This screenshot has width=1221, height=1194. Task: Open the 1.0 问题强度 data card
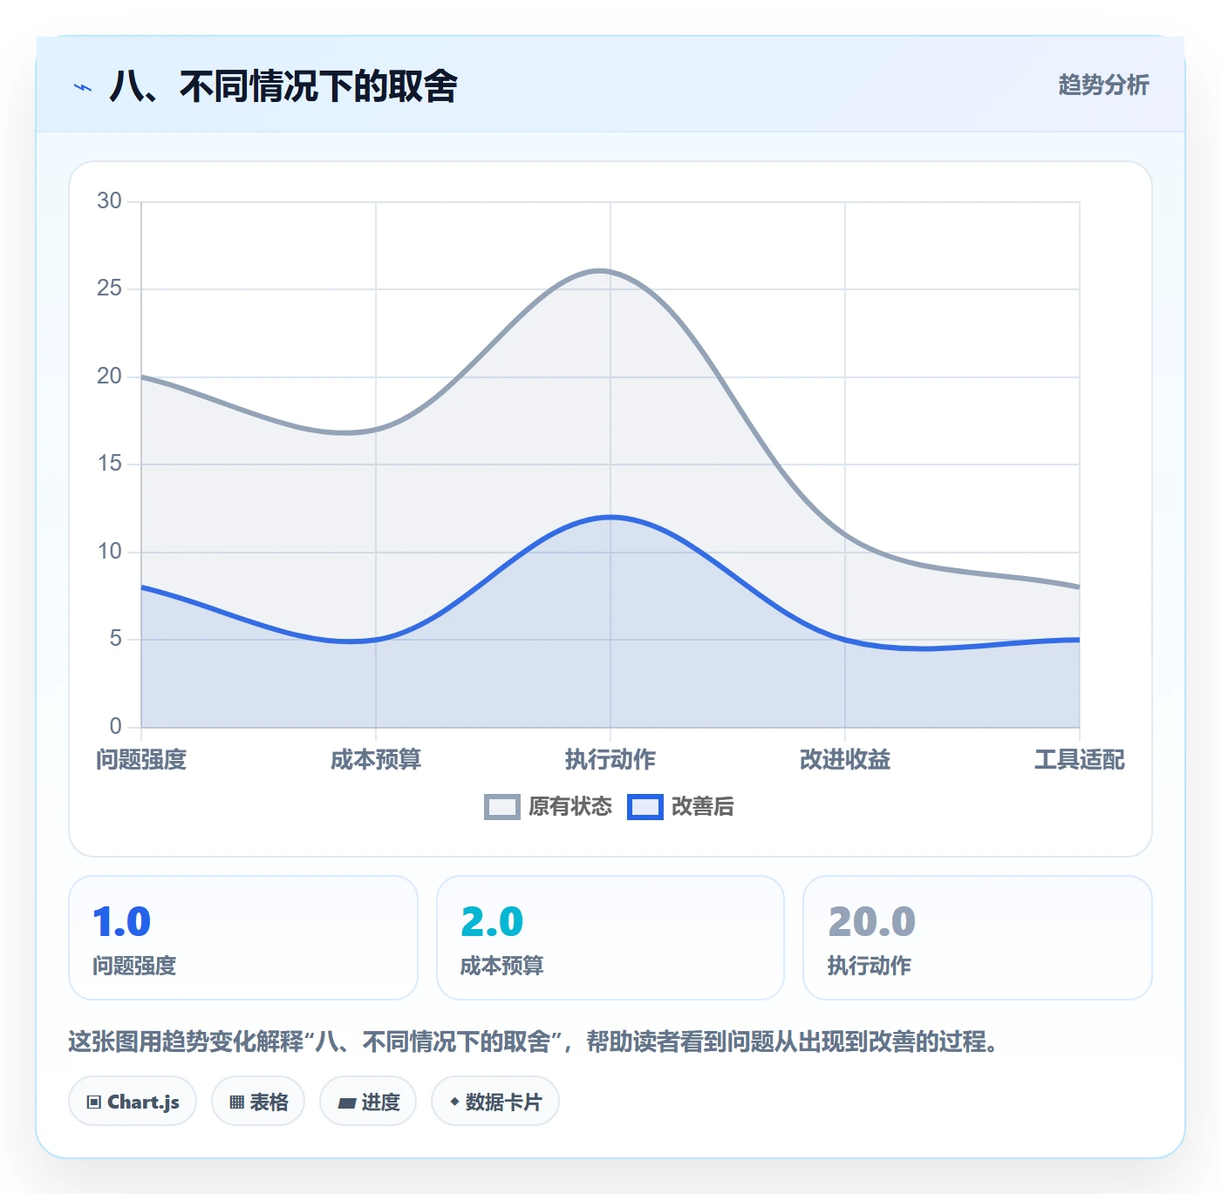[243, 938]
